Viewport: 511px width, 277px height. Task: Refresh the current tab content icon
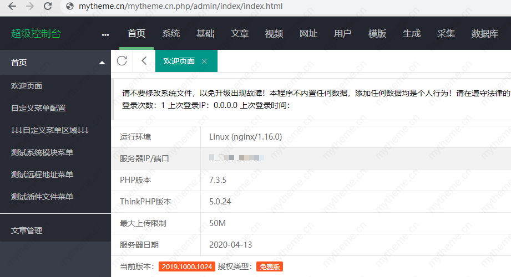(x=122, y=61)
